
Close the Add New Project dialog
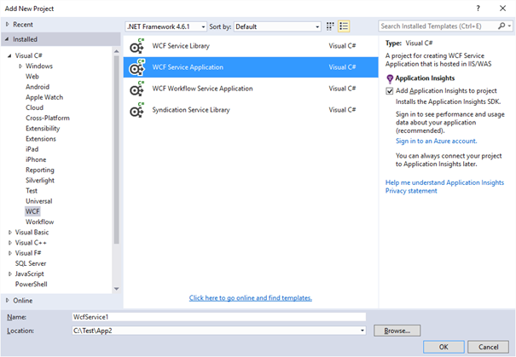click(x=502, y=9)
